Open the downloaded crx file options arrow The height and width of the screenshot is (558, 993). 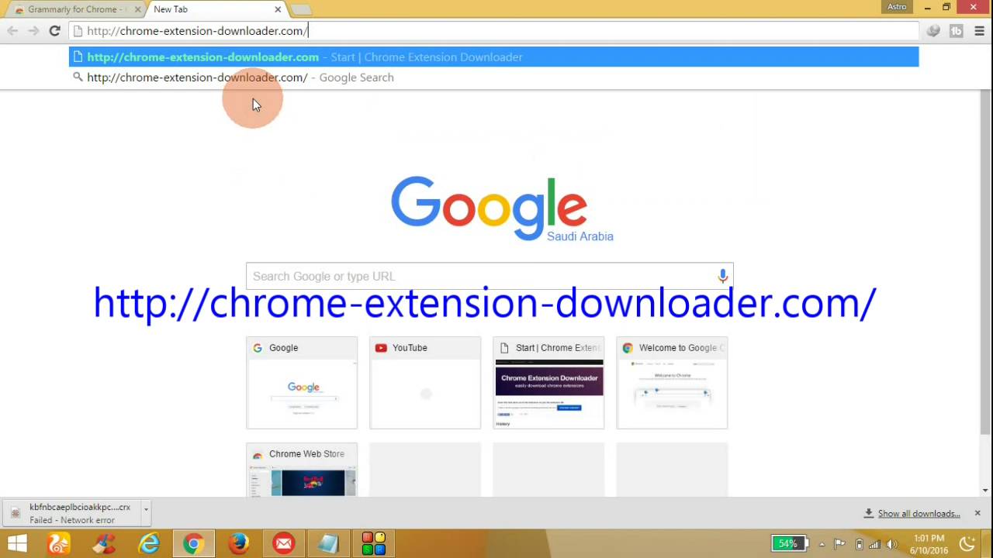(145, 511)
